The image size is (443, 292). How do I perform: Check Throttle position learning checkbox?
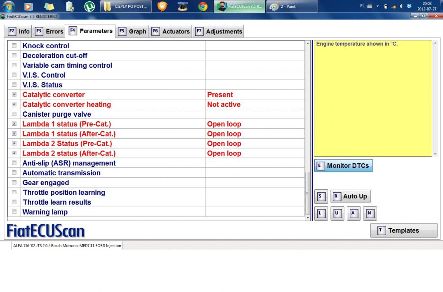coord(14,192)
